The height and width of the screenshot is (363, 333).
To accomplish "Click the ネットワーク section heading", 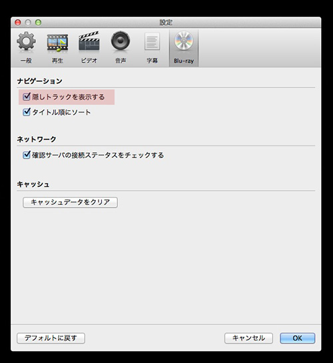I will pyautogui.click(x=37, y=139).
